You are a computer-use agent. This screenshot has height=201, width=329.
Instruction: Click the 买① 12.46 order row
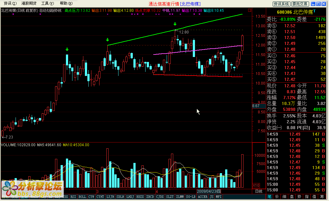click(x=296, y=56)
